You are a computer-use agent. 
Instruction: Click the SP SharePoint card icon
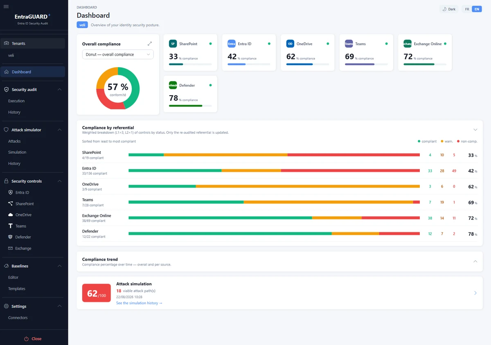[173, 44]
